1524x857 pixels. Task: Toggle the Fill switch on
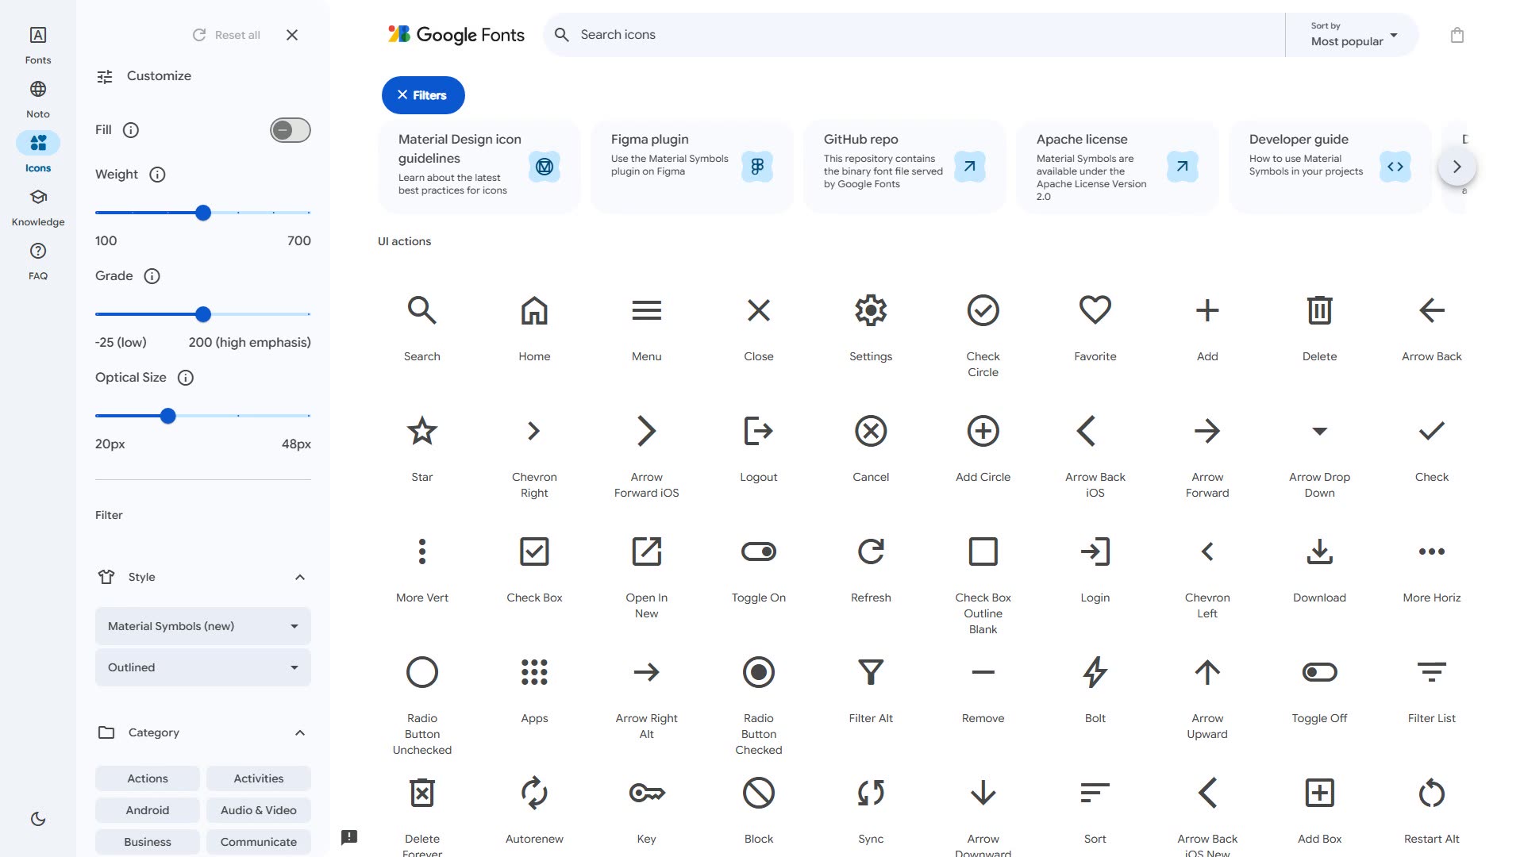[x=291, y=130]
